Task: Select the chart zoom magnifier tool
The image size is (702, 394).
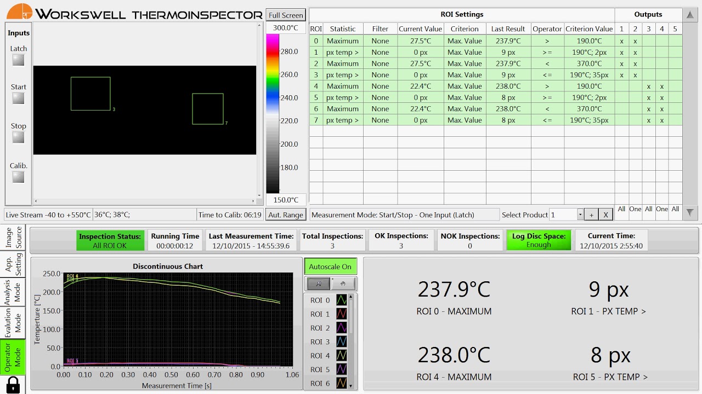Action: (318, 283)
